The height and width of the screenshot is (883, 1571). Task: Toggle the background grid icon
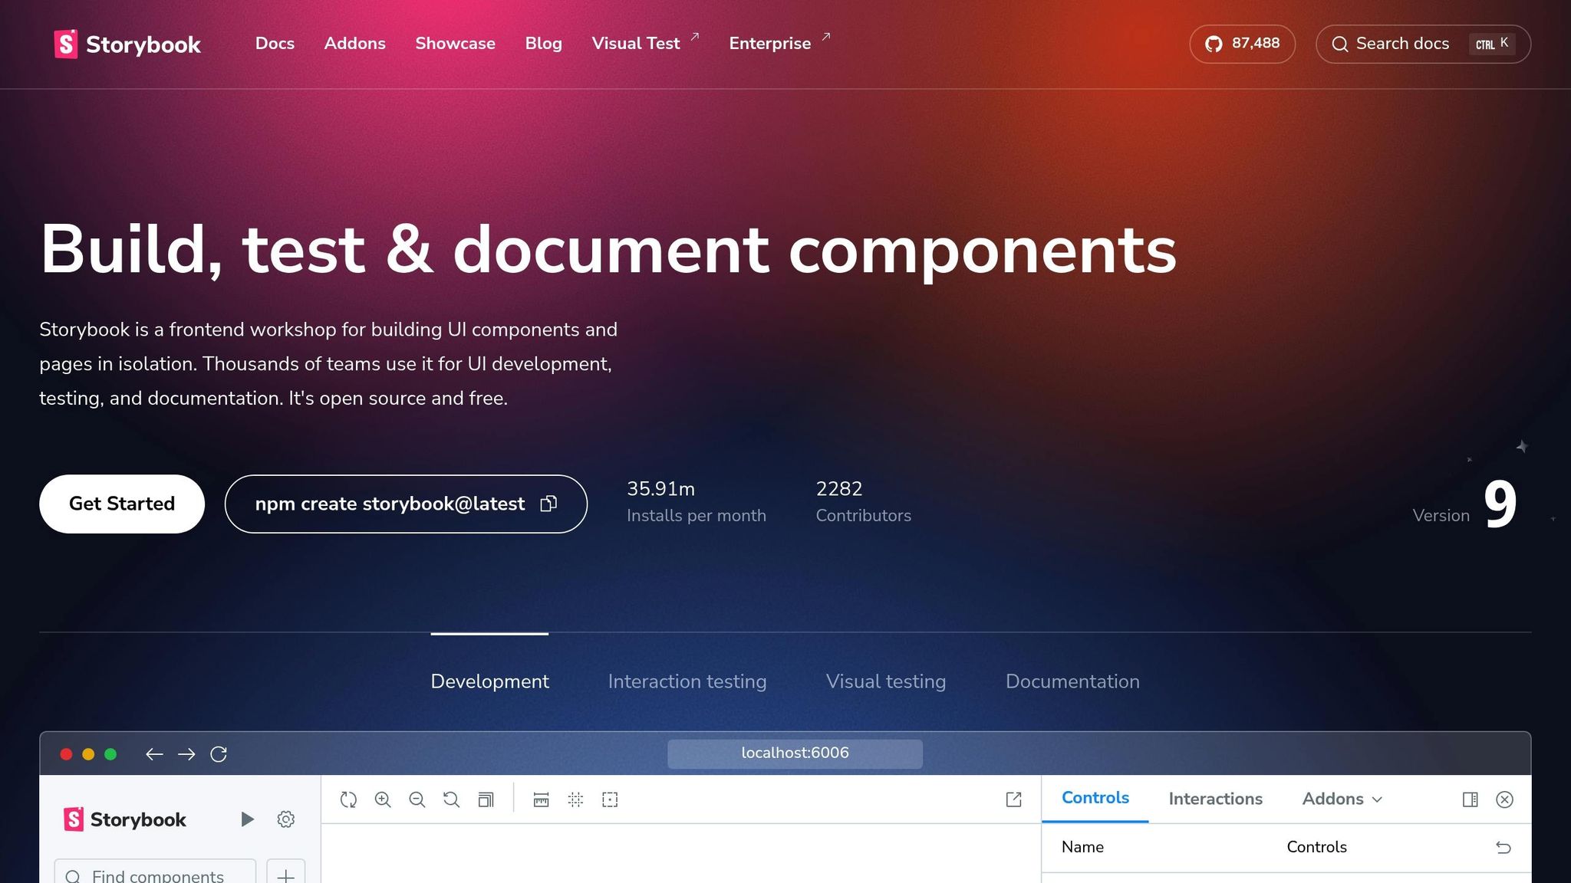point(575,799)
